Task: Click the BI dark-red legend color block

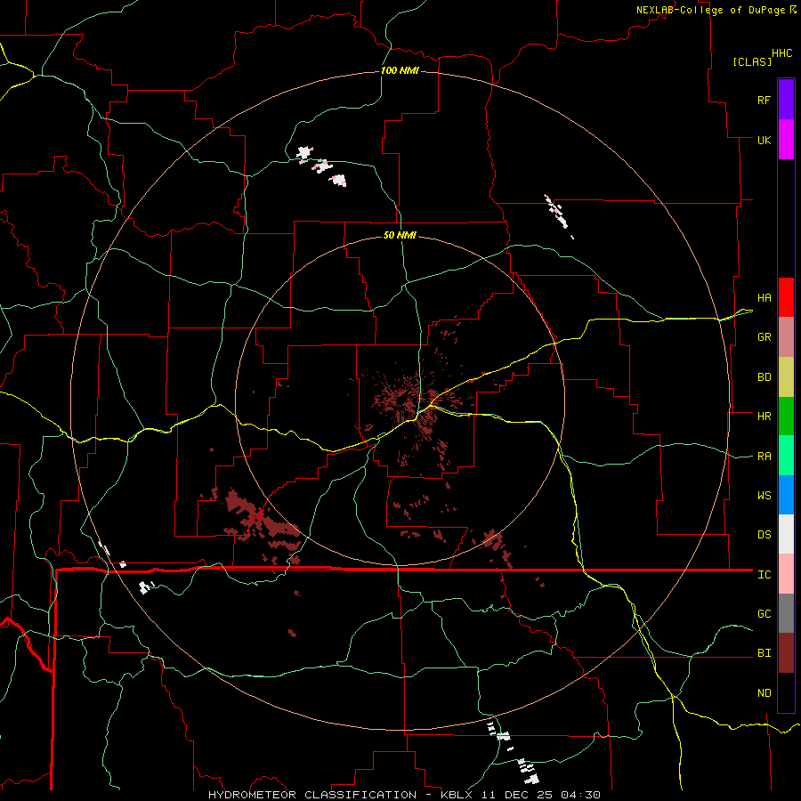Action: 786,653
